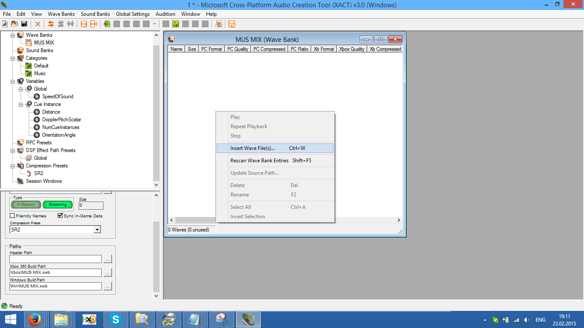This screenshot has height=328, width=584.
Task: Click the Open Project toolbar icon
Action: pos(15,24)
